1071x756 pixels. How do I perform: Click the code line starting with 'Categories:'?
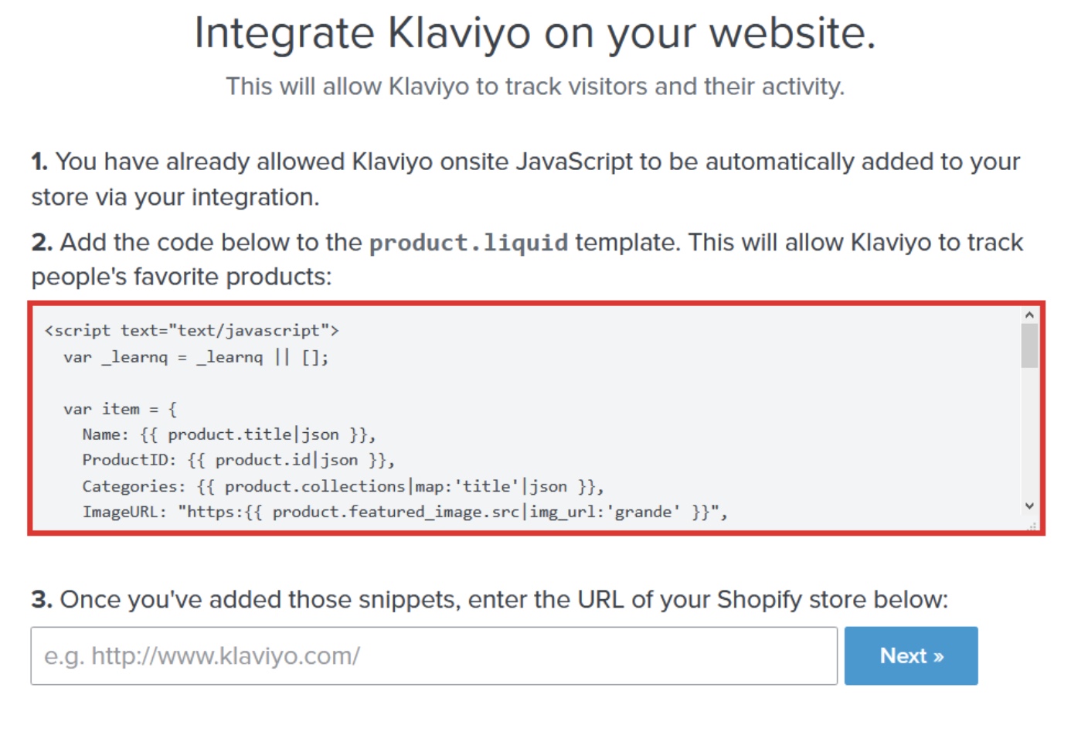(343, 486)
